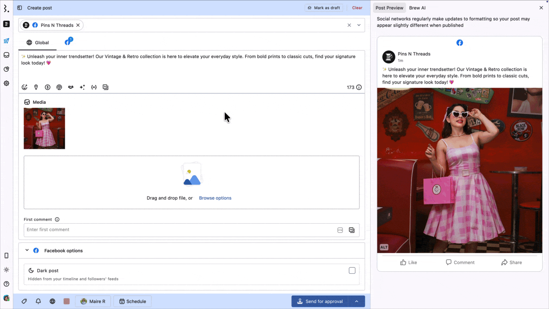The image size is (549, 309).
Task: Click the Browse options link
Action: pyautogui.click(x=215, y=198)
